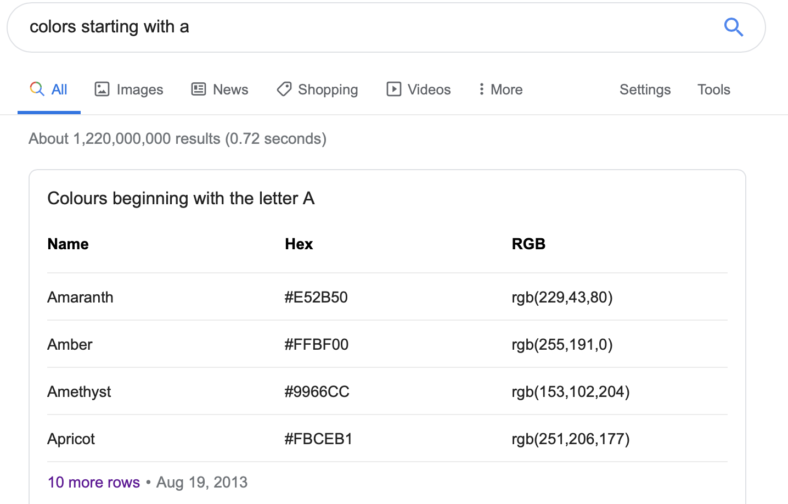Image resolution: width=788 pixels, height=504 pixels.
Task: Expand the 10 more rows link
Action: tap(94, 482)
